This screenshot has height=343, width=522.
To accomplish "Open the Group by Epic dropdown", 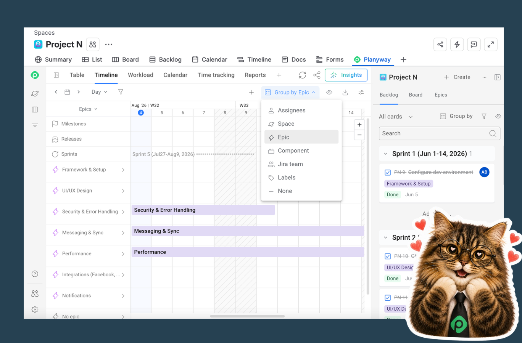I will (x=290, y=92).
